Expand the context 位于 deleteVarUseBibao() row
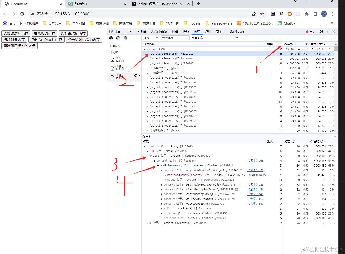 (x=162, y=199)
